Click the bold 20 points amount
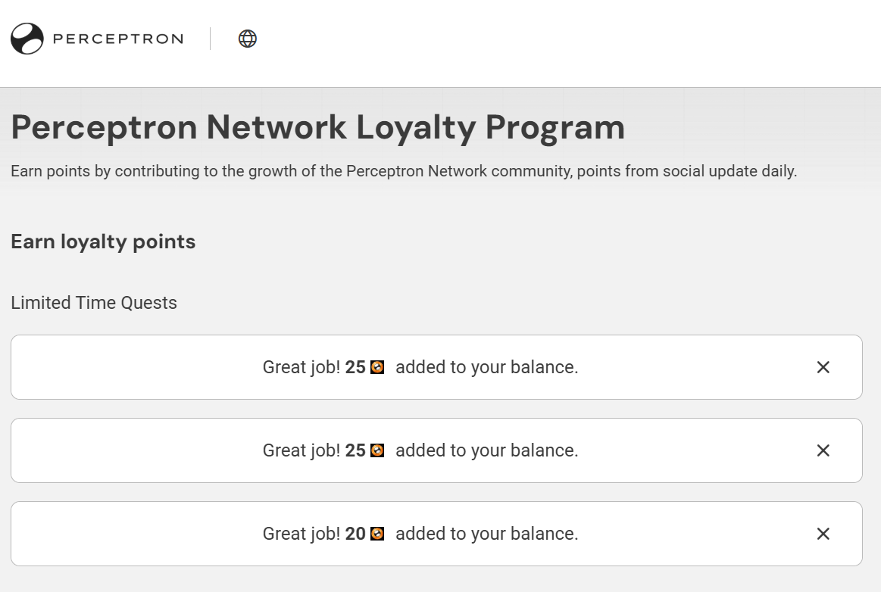The image size is (881, 592). pyautogui.click(x=355, y=534)
